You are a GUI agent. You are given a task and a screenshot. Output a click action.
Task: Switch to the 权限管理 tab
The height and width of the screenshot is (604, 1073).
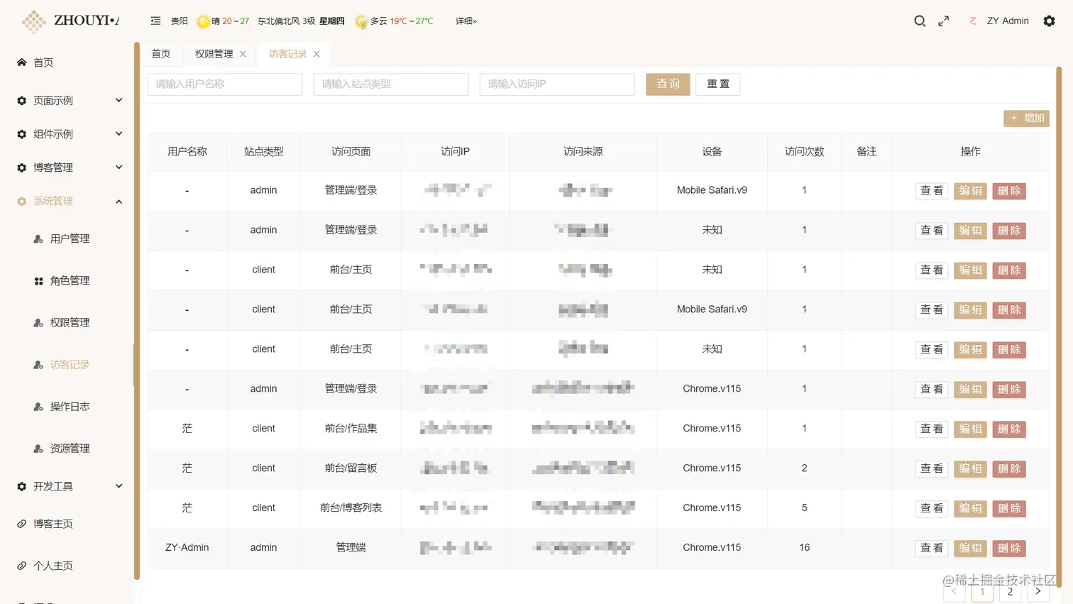pos(214,53)
